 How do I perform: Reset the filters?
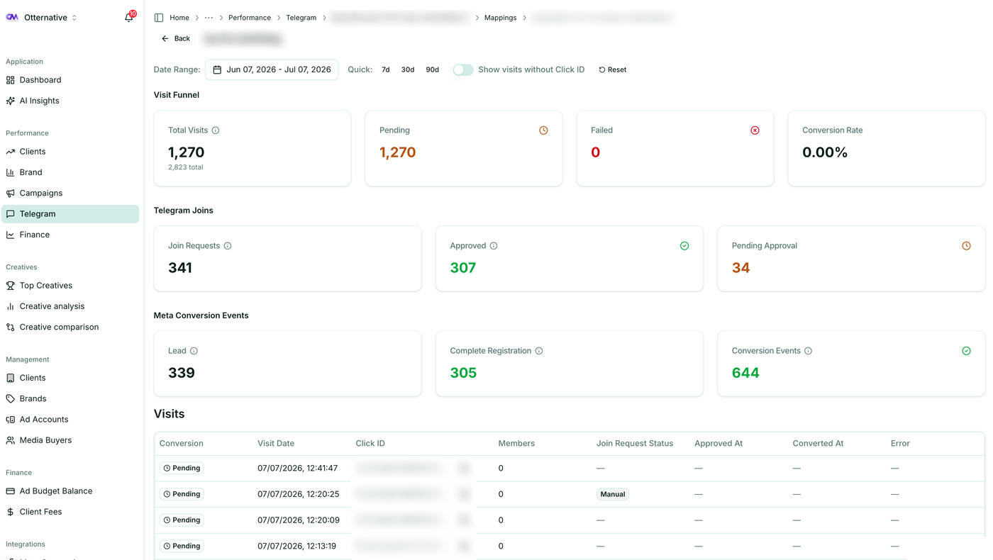(613, 69)
